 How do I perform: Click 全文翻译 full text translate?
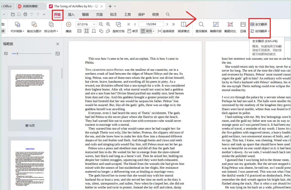[x=259, y=24]
